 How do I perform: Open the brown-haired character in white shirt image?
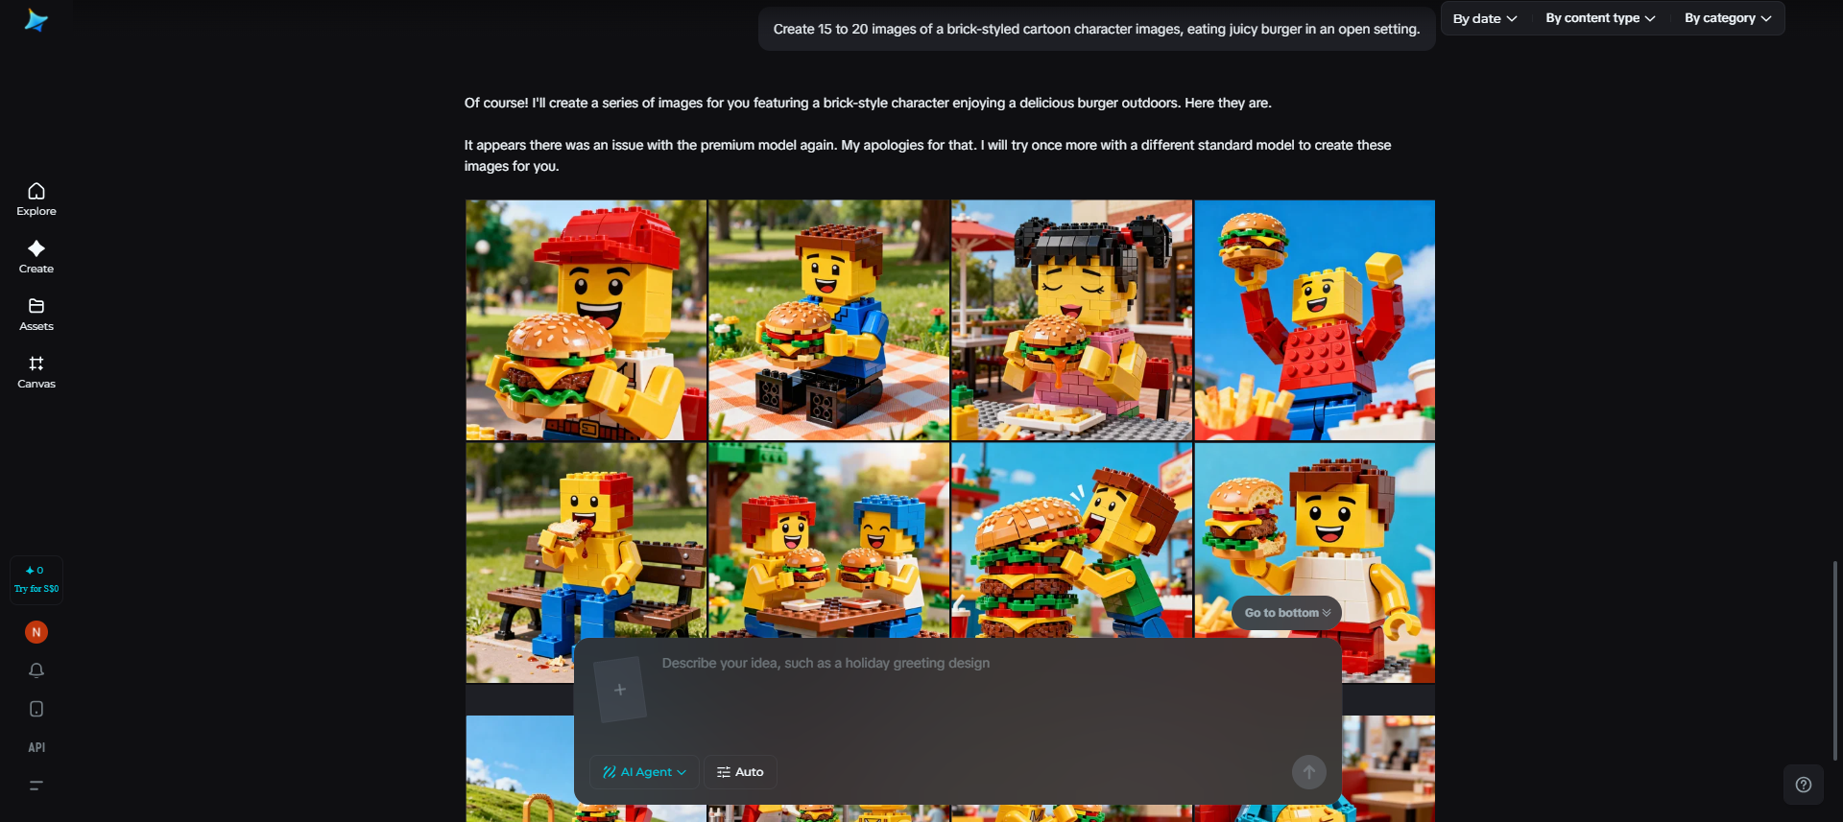coord(1315,563)
